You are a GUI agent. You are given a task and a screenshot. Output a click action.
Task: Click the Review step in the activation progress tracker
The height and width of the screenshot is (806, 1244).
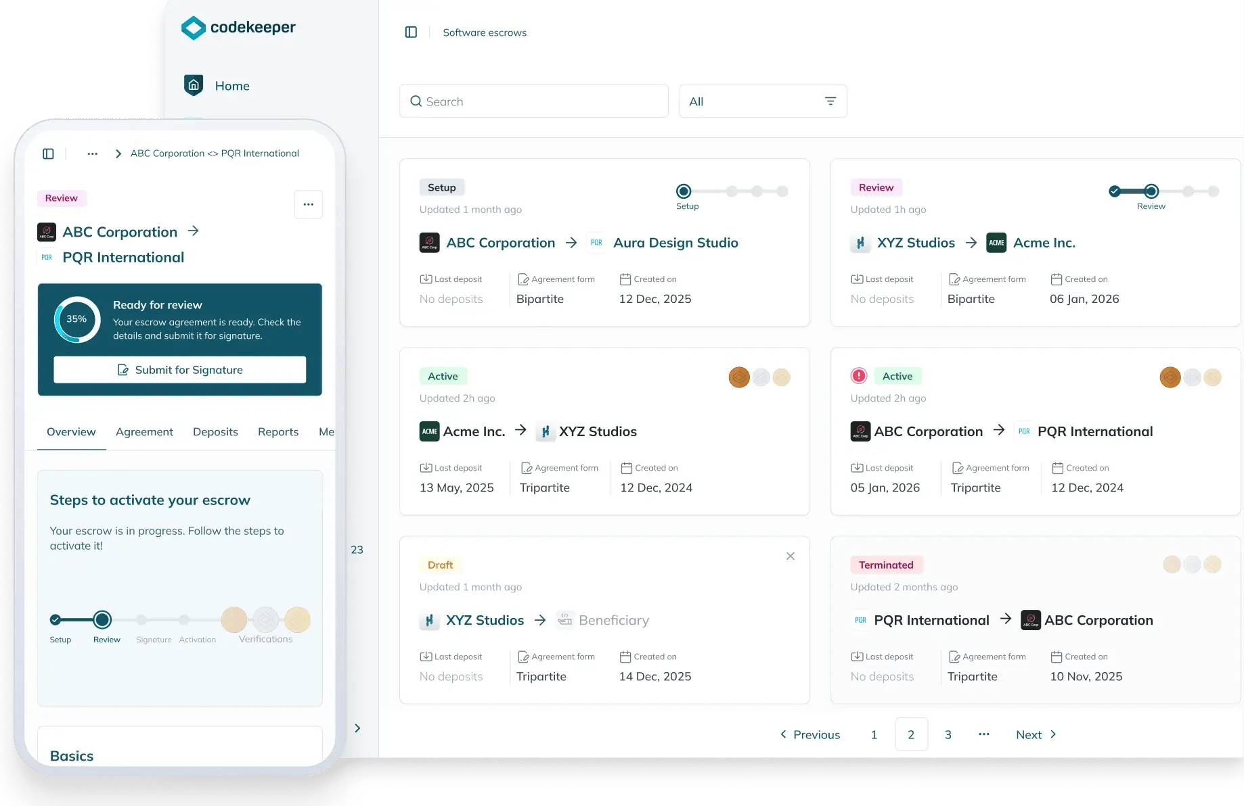(103, 619)
